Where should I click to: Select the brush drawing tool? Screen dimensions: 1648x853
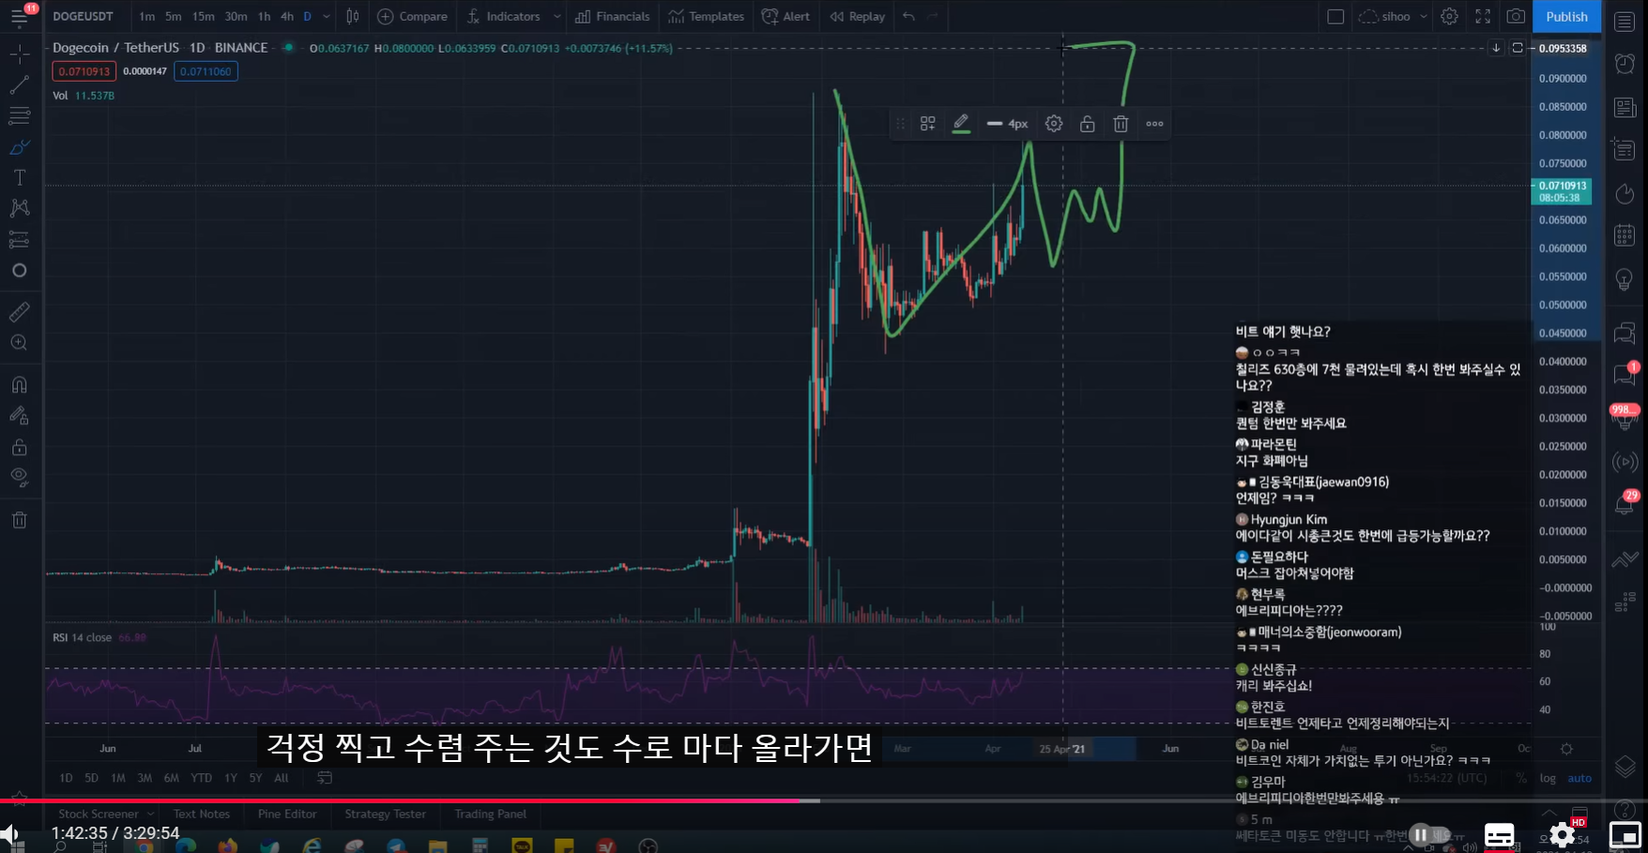coord(19,147)
